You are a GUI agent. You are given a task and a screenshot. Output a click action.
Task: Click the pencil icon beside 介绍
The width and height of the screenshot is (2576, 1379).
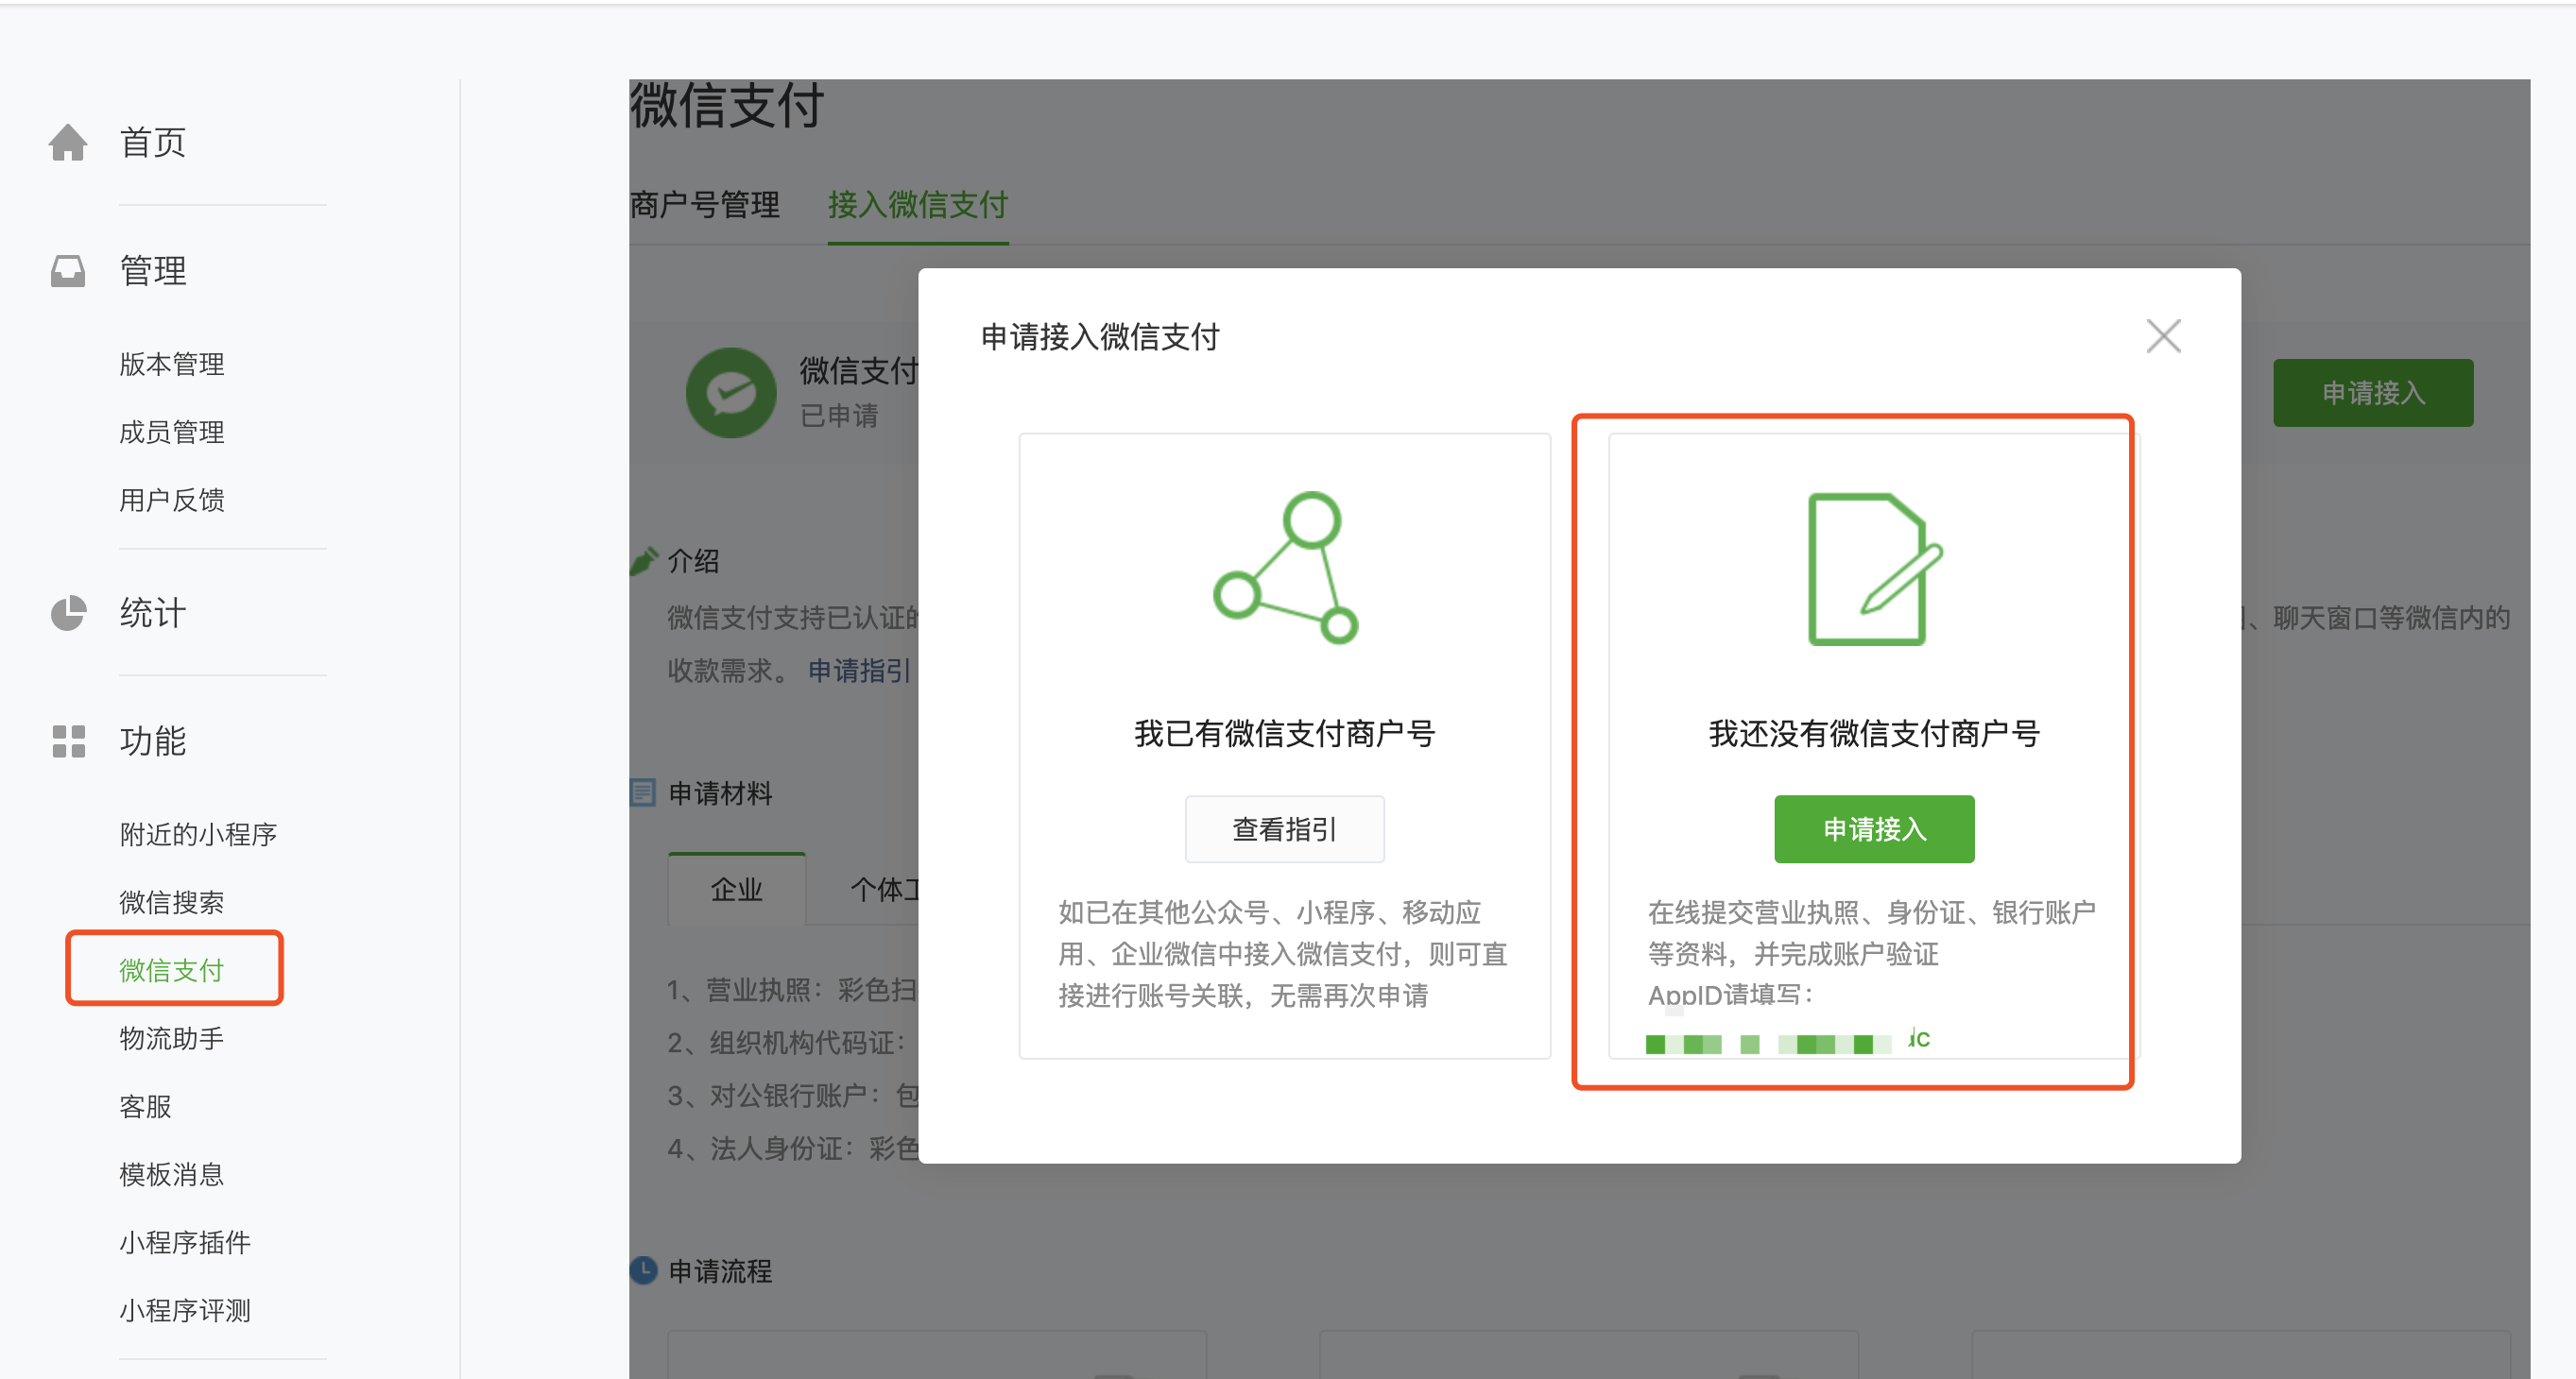coord(644,561)
